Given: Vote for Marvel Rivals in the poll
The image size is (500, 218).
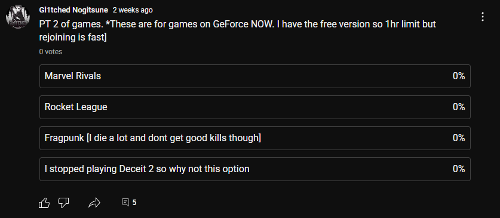Looking at the screenshot, I should point(255,76).
